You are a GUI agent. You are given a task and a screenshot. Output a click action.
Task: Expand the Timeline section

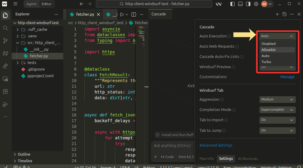point(37,161)
